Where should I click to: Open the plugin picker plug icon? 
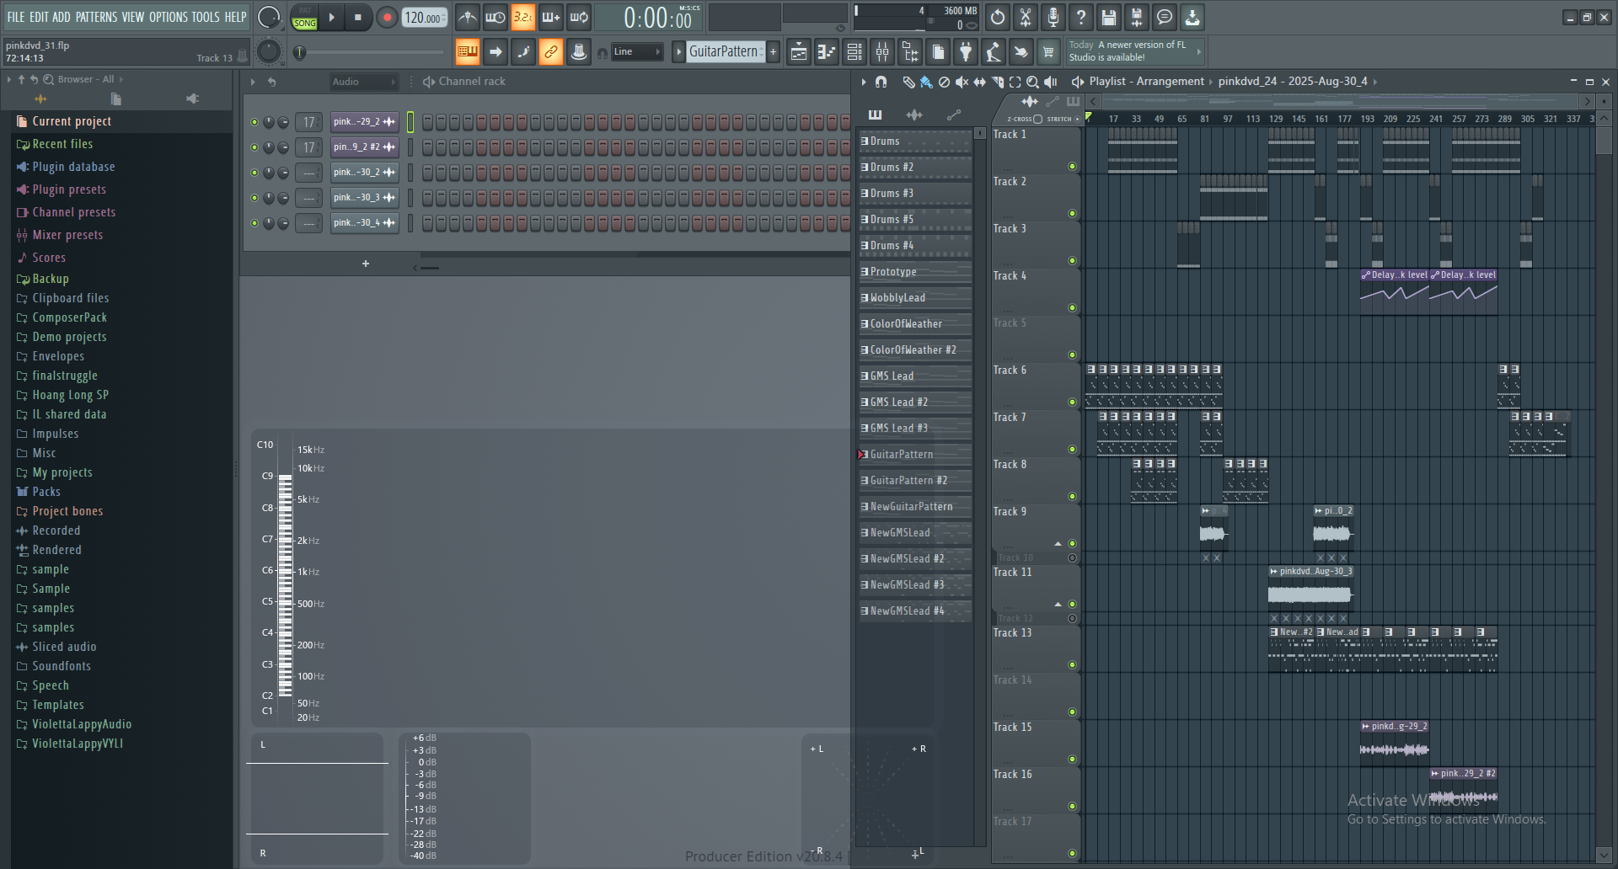966,52
